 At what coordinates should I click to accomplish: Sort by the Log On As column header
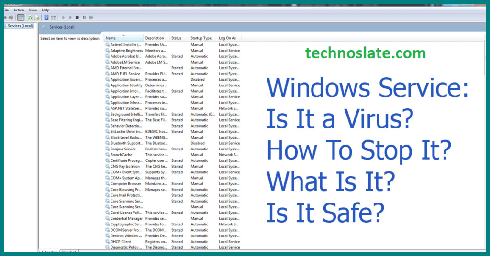click(x=229, y=38)
